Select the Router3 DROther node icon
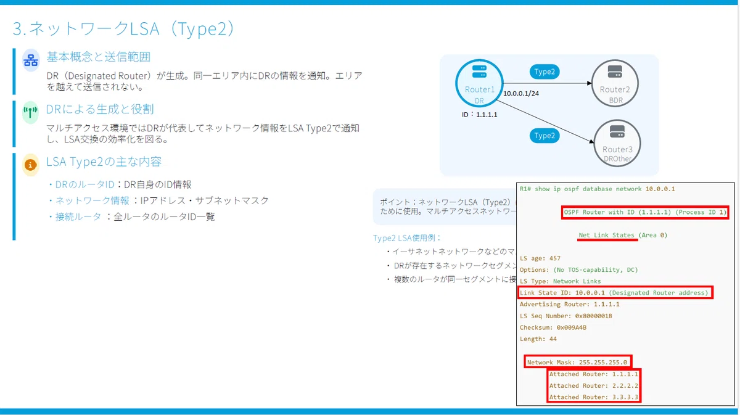The height and width of the screenshot is (415, 740). pyautogui.click(x=617, y=142)
